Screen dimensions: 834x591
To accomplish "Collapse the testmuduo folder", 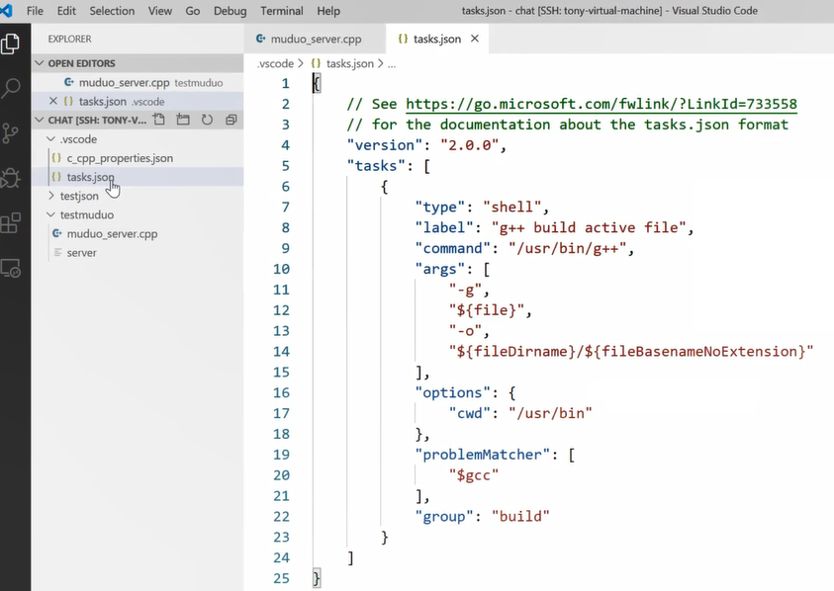I will 86,214.
